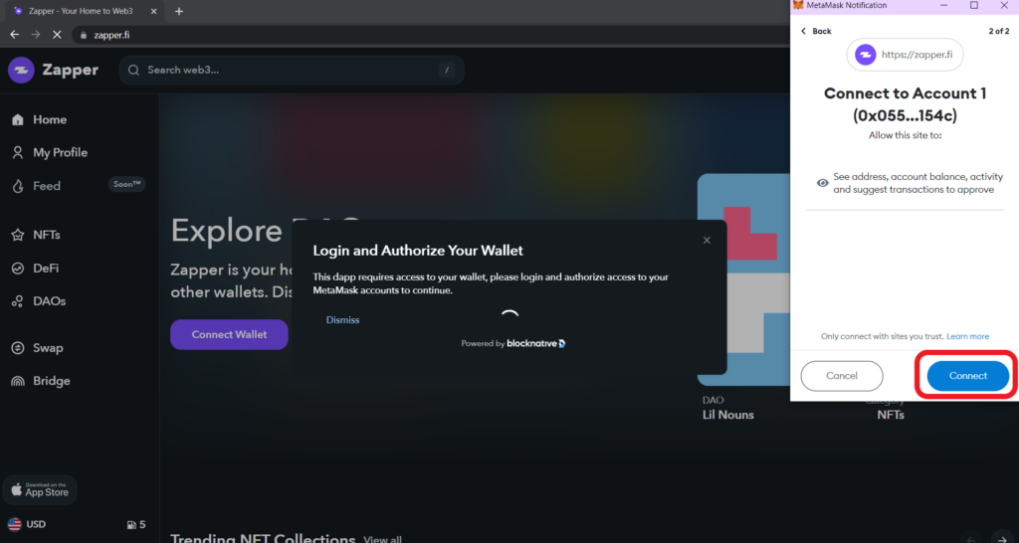Click the MetaMask fox icon
This screenshot has height=543, width=1019.
point(798,5)
